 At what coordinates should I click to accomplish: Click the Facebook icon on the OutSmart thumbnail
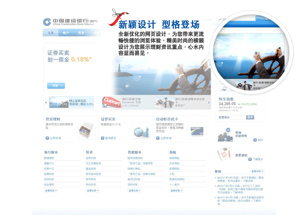coord(105,106)
